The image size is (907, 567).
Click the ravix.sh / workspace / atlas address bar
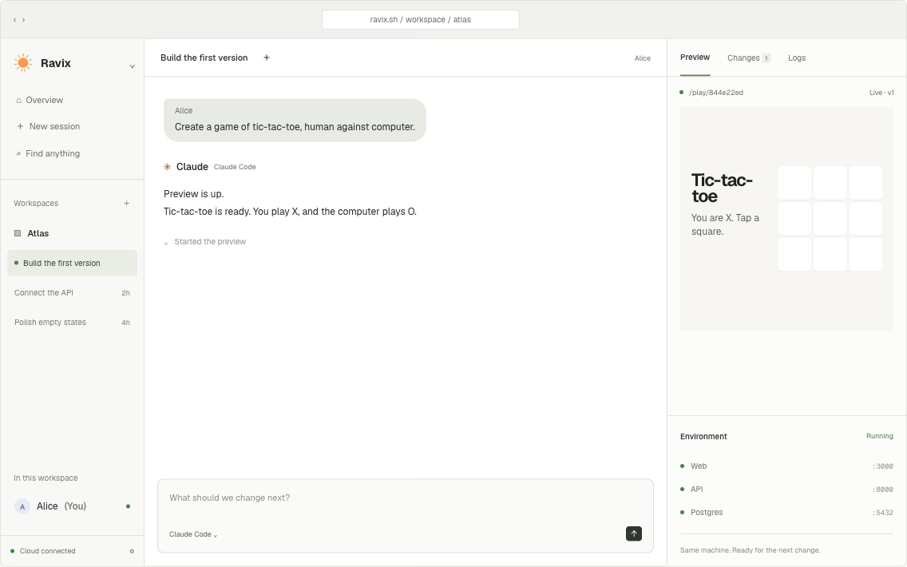pyautogui.click(x=421, y=20)
